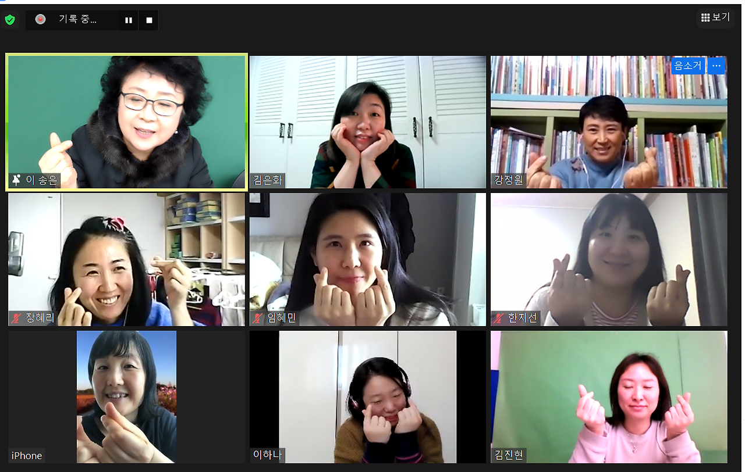Click the 기록 중... recording status label
The height and width of the screenshot is (472, 745).
[77, 19]
